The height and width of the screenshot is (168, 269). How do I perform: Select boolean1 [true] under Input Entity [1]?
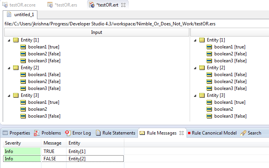(44, 47)
